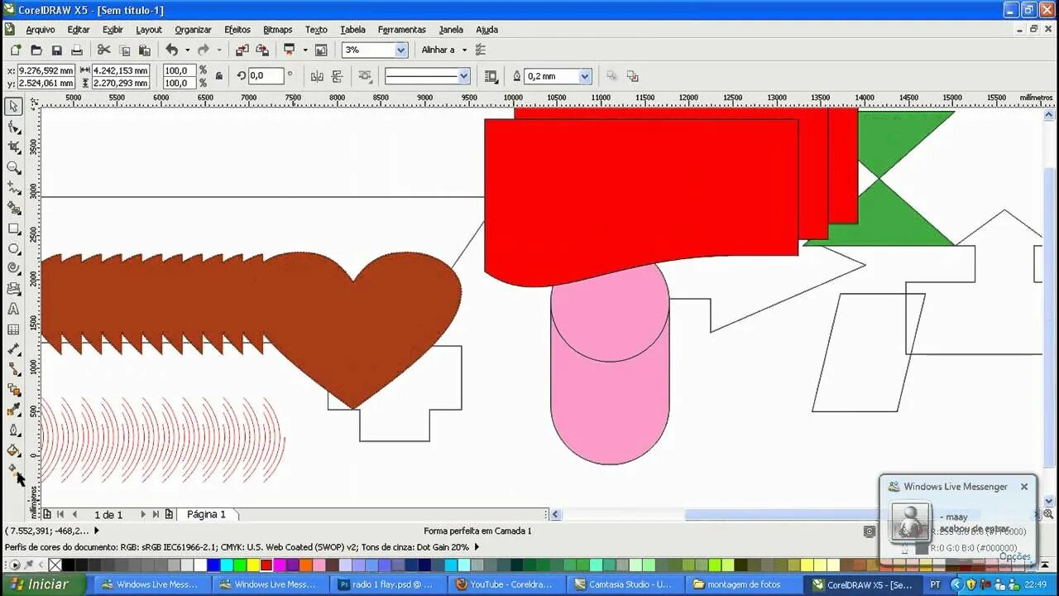Select the Smart Fill tool

[x=13, y=208]
